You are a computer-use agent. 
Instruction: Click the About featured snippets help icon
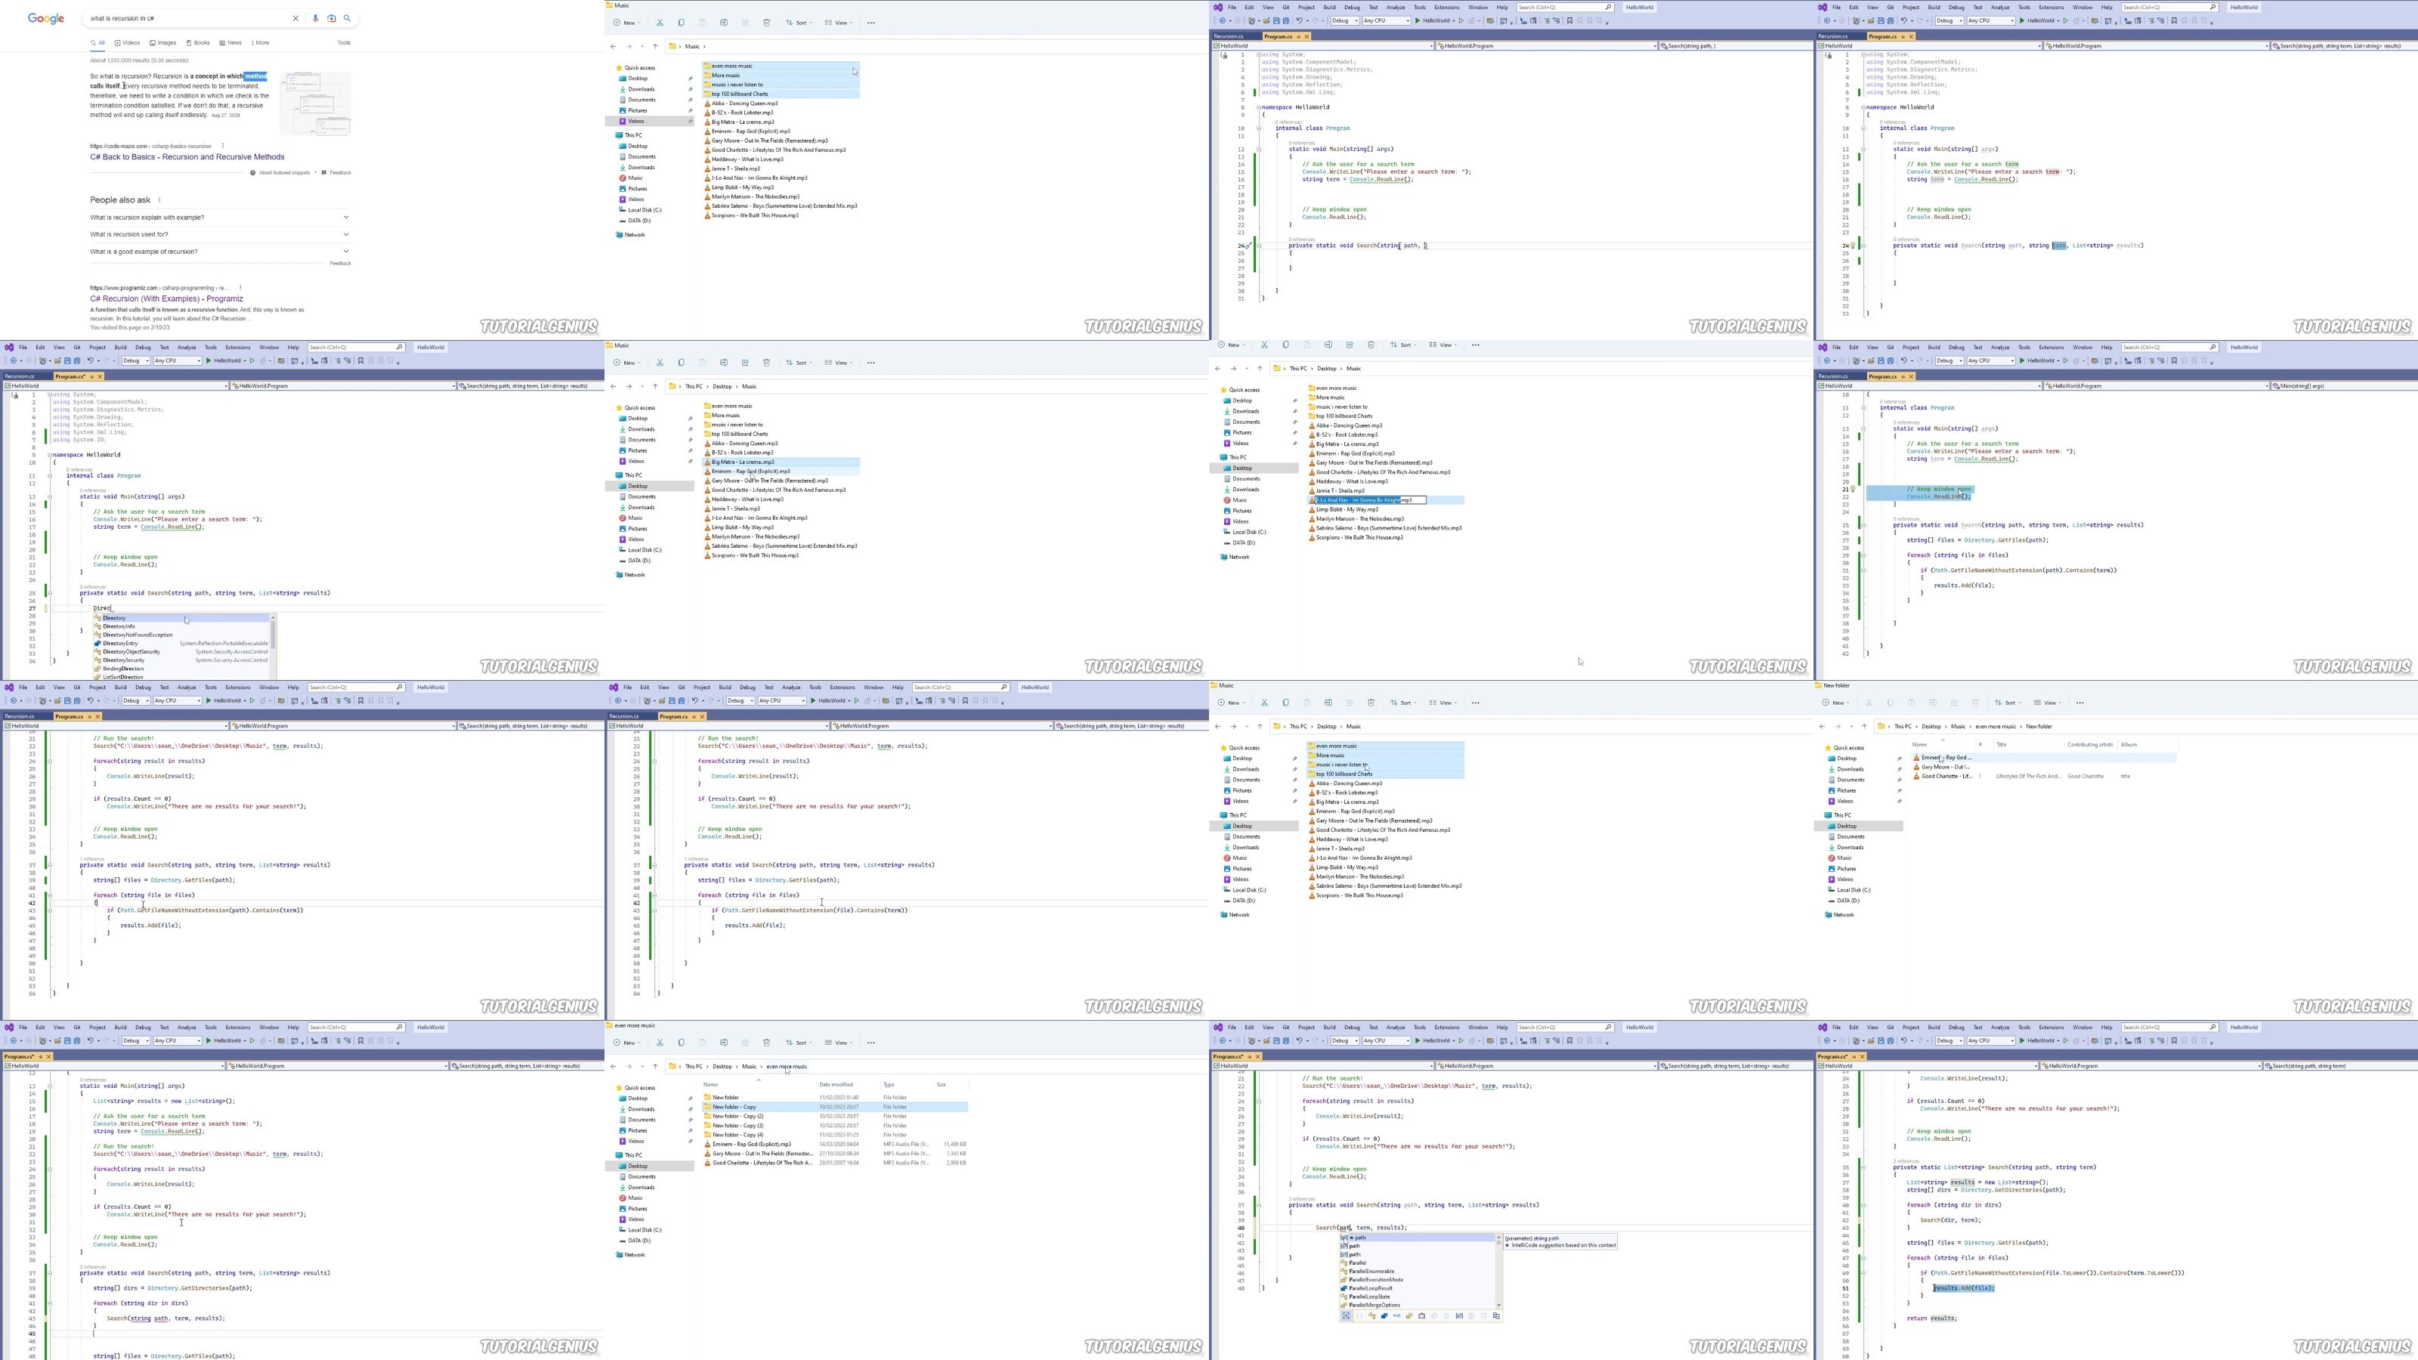[x=253, y=173]
